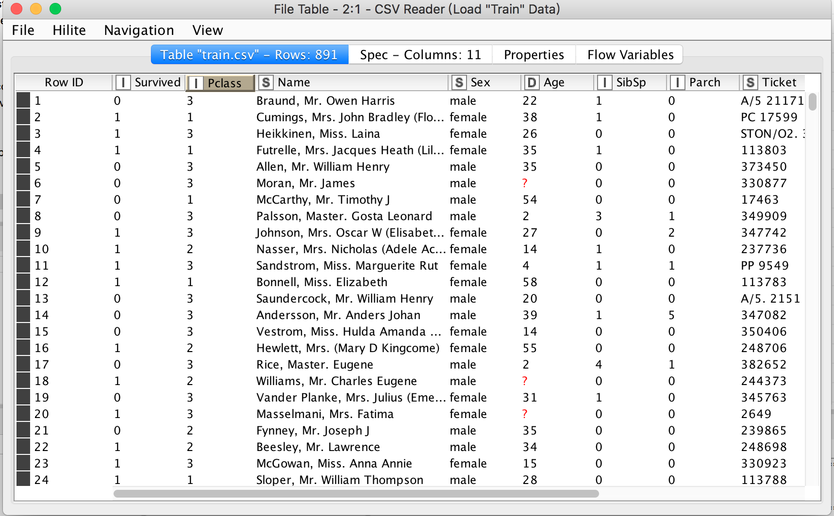Open the Navigation menu
The width and height of the screenshot is (834, 516).
click(x=139, y=30)
